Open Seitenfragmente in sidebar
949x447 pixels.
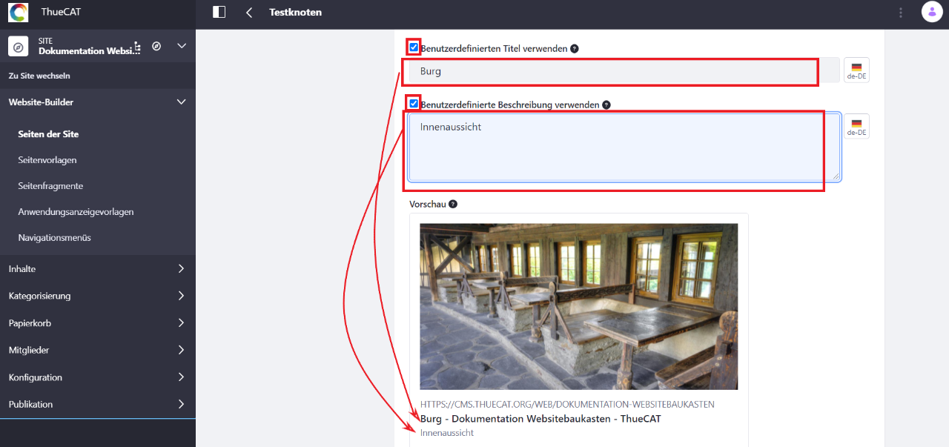[x=50, y=186]
